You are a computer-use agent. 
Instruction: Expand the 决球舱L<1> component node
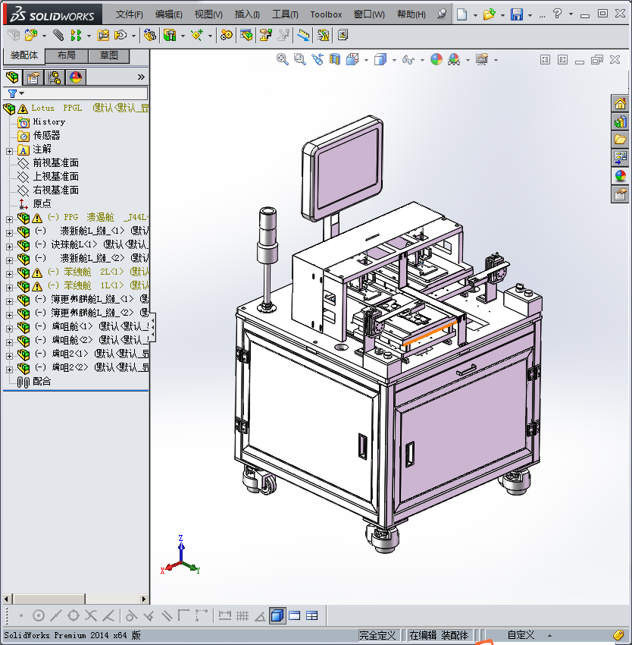(x=9, y=245)
